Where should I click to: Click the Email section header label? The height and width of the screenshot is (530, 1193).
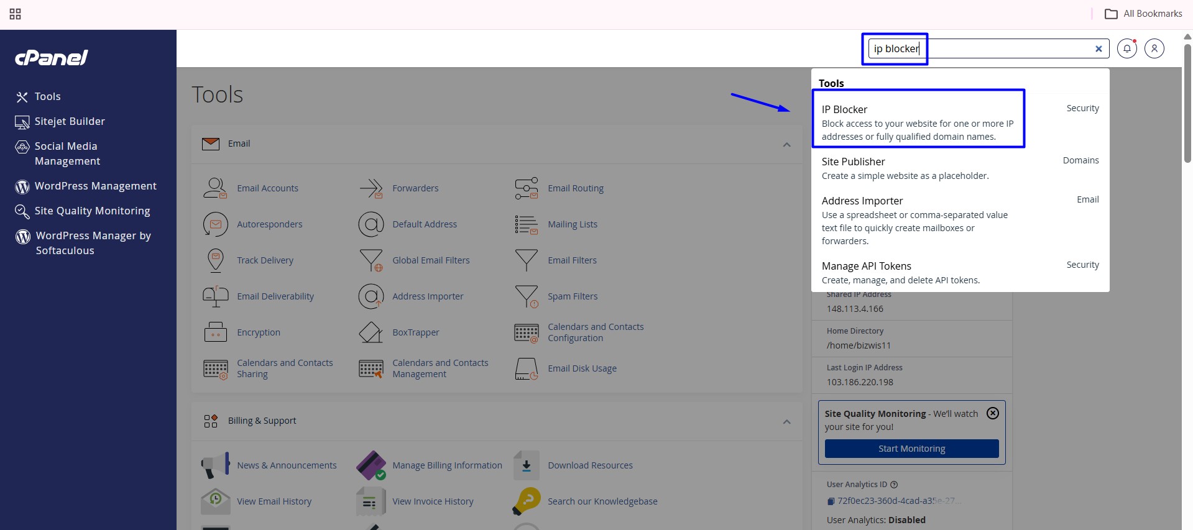(x=239, y=144)
